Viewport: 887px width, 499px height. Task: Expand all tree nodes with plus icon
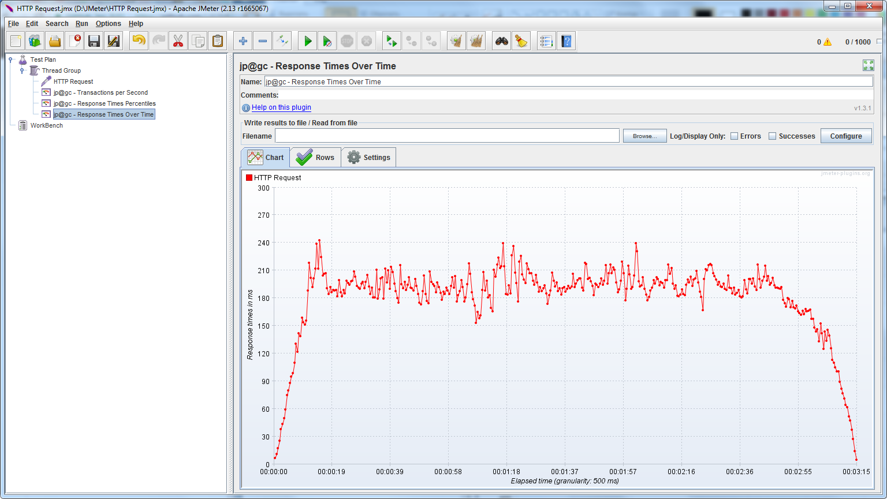(x=243, y=41)
